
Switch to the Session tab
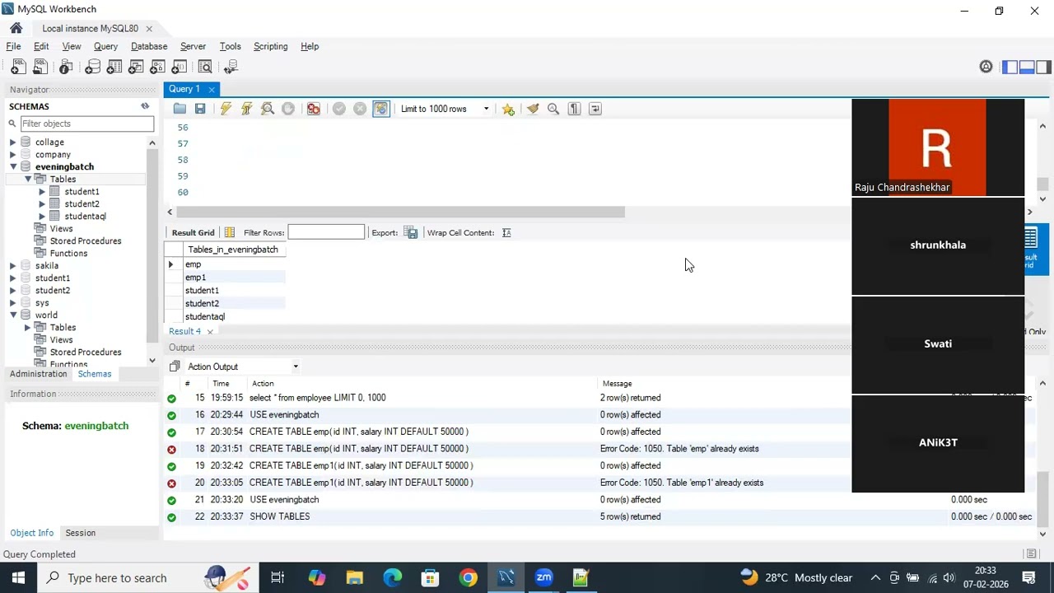point(80,533)
